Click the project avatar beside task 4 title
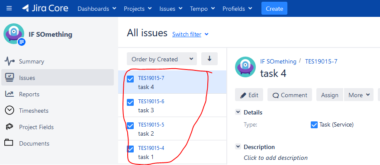Viewport: 380px width, 165px height. click(245, 67)
